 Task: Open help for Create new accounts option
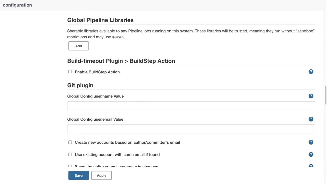(x=311, y=142)
